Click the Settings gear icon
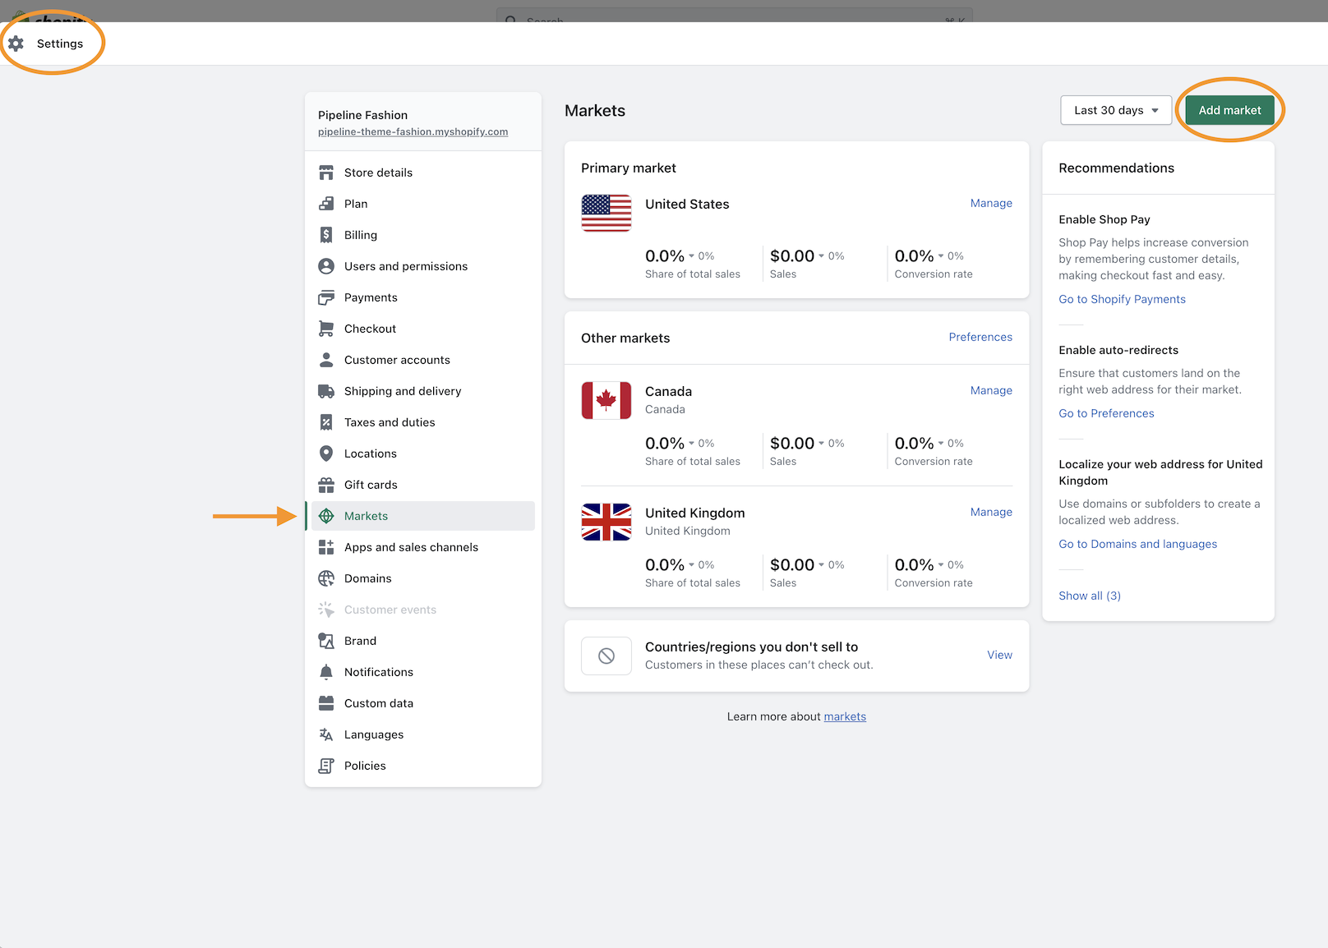The width and height of the screenshot is (1328, 948). point(16,44)
